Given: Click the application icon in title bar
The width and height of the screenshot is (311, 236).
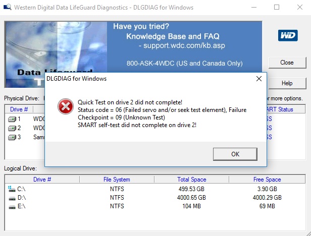Looking at the screenshot, I should pos(8,8).
